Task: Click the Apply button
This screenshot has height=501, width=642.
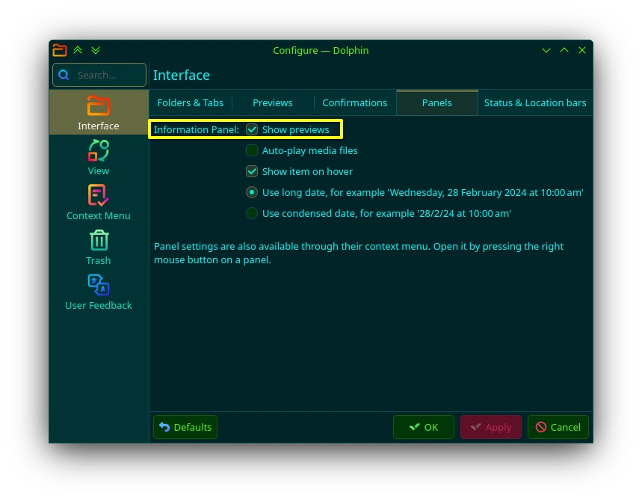Action: [491, 427]
